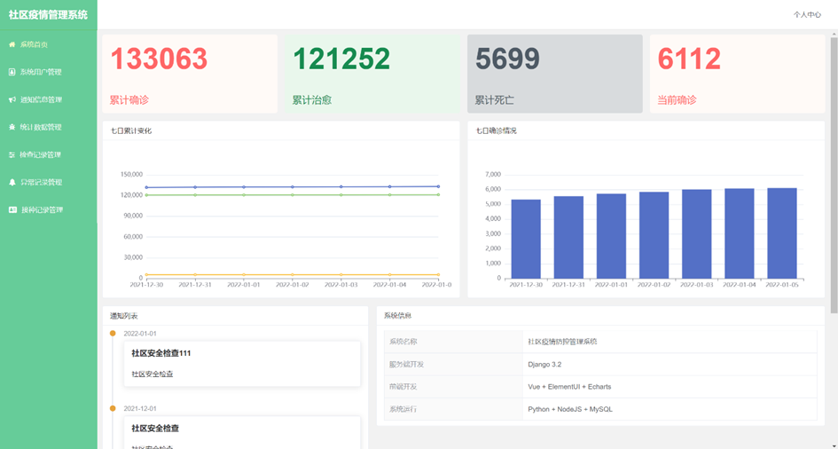Click the user icon beside 系统用户管理

(12, 72)
